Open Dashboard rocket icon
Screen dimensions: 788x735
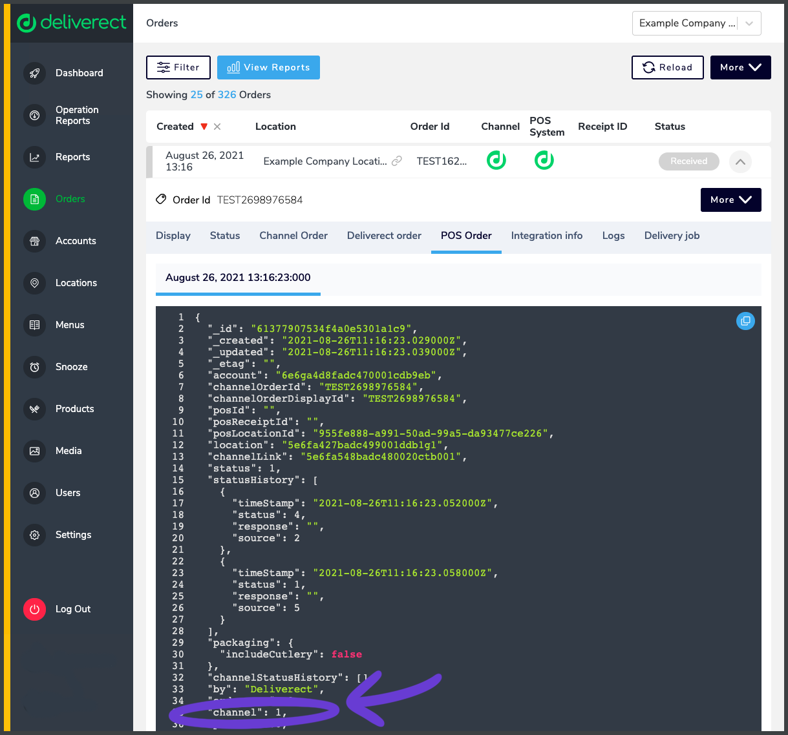(35, 73)
